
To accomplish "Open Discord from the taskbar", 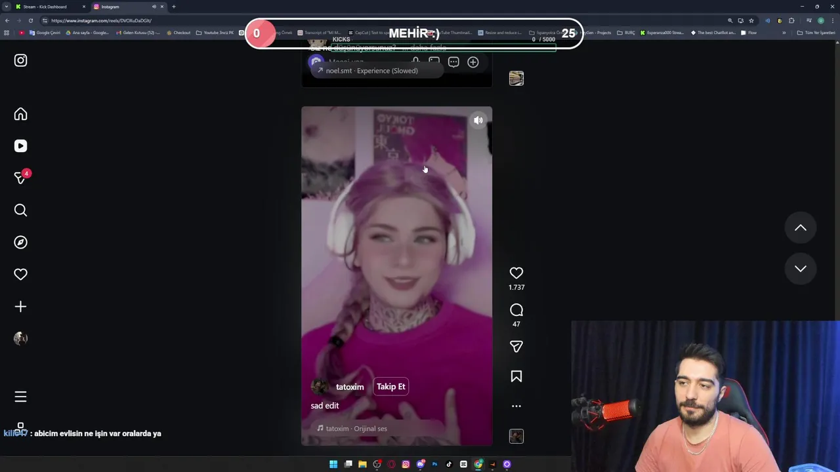I will (421, 464).
